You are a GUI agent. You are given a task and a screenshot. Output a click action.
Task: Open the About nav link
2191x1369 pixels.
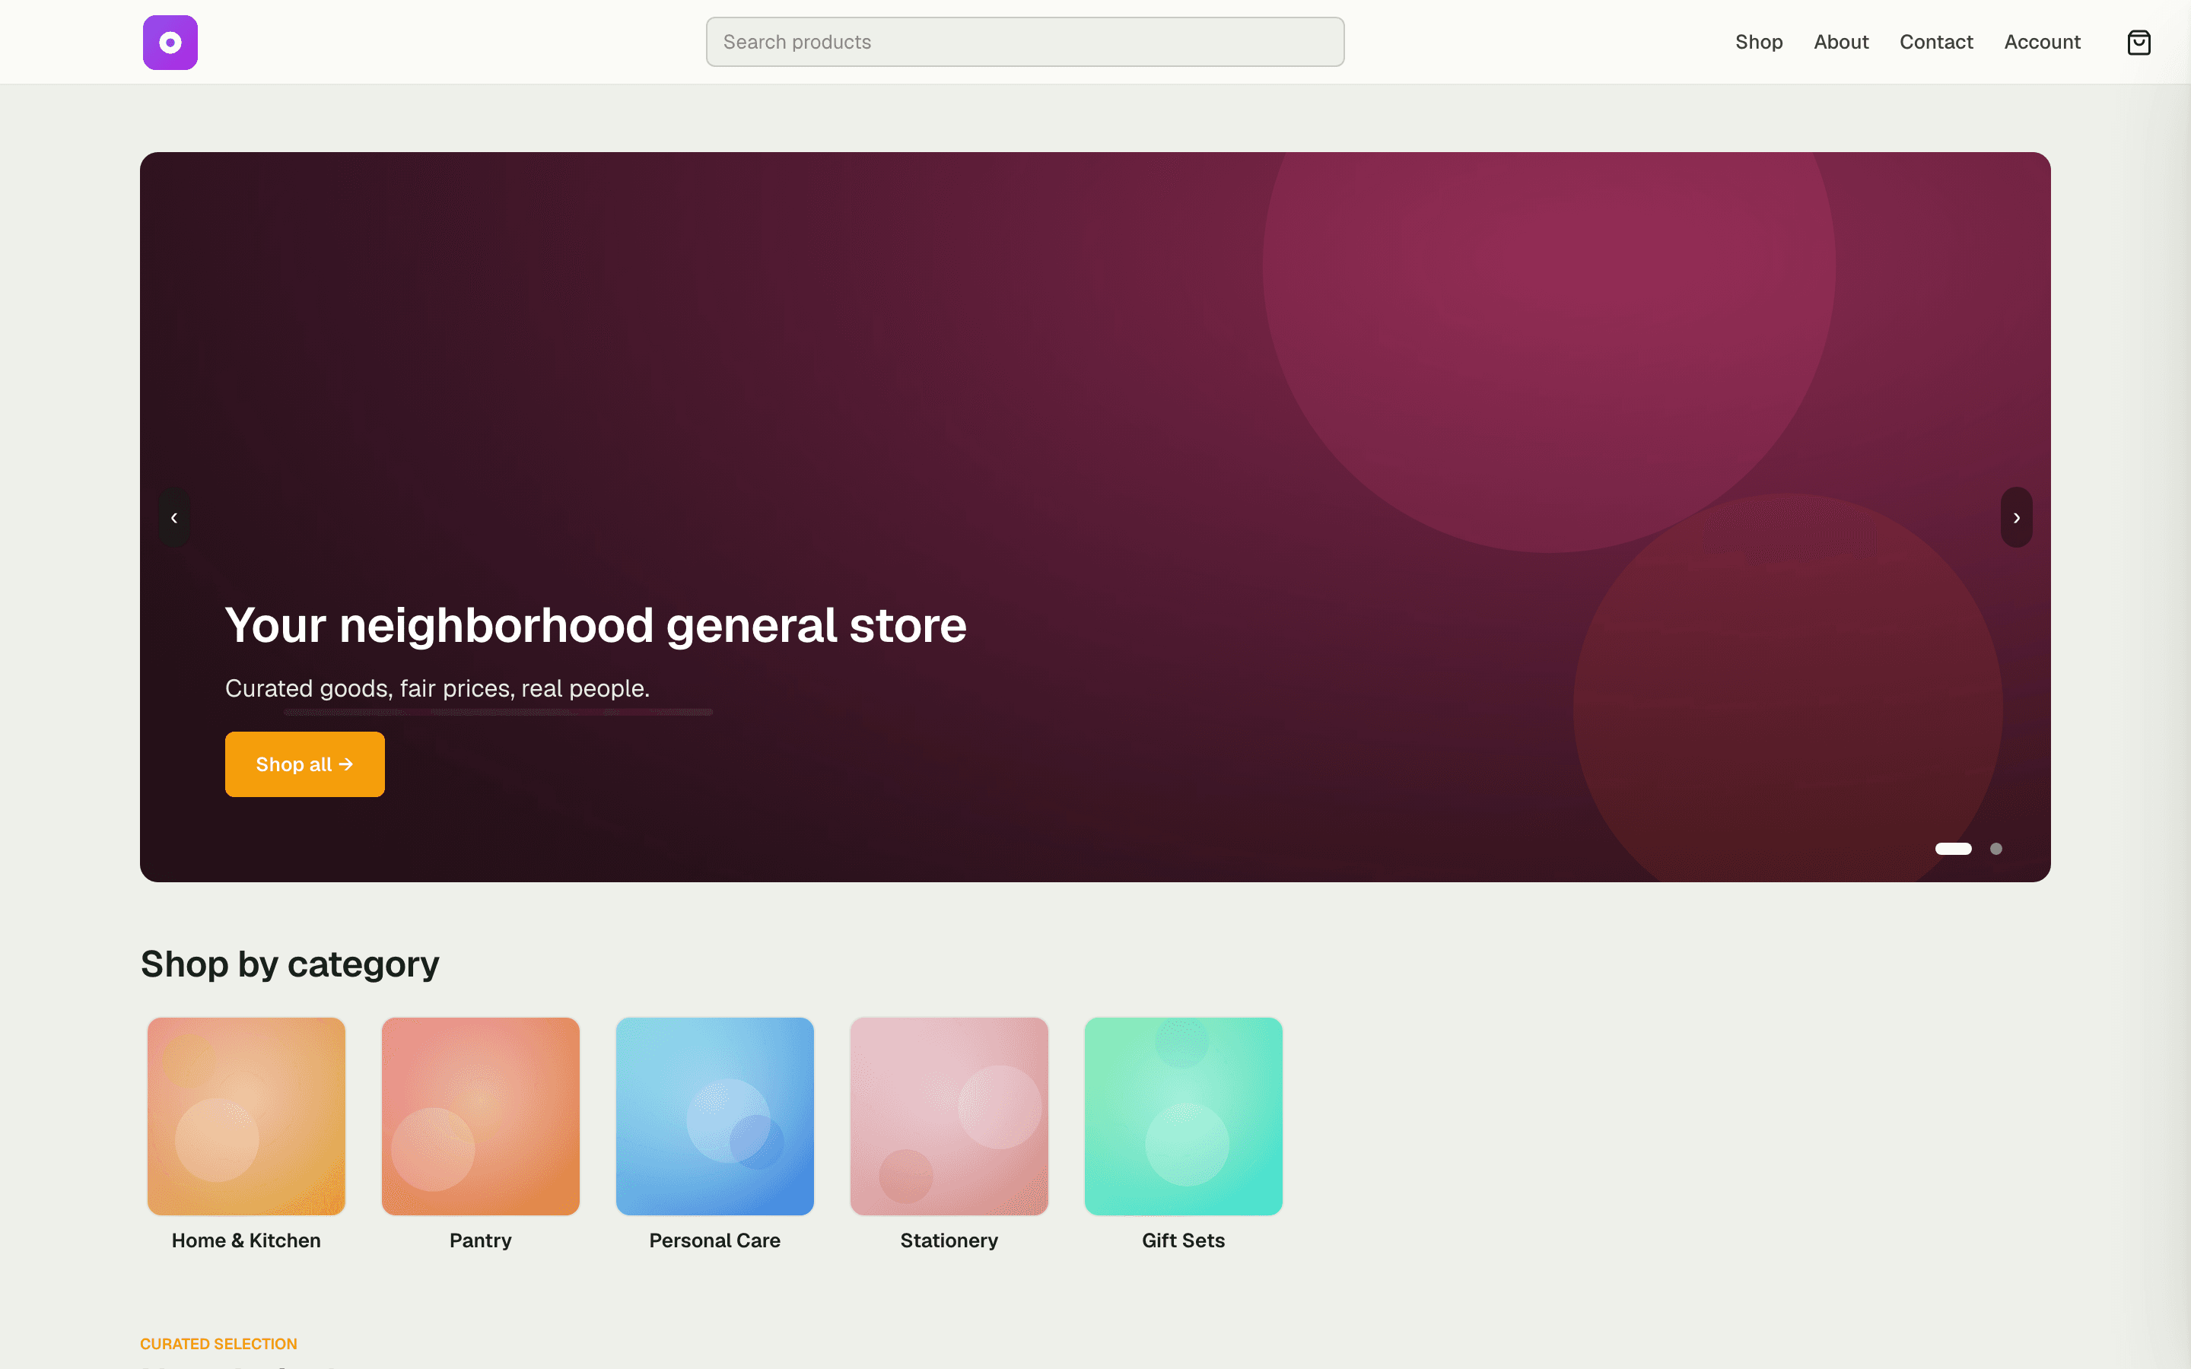1840,42
